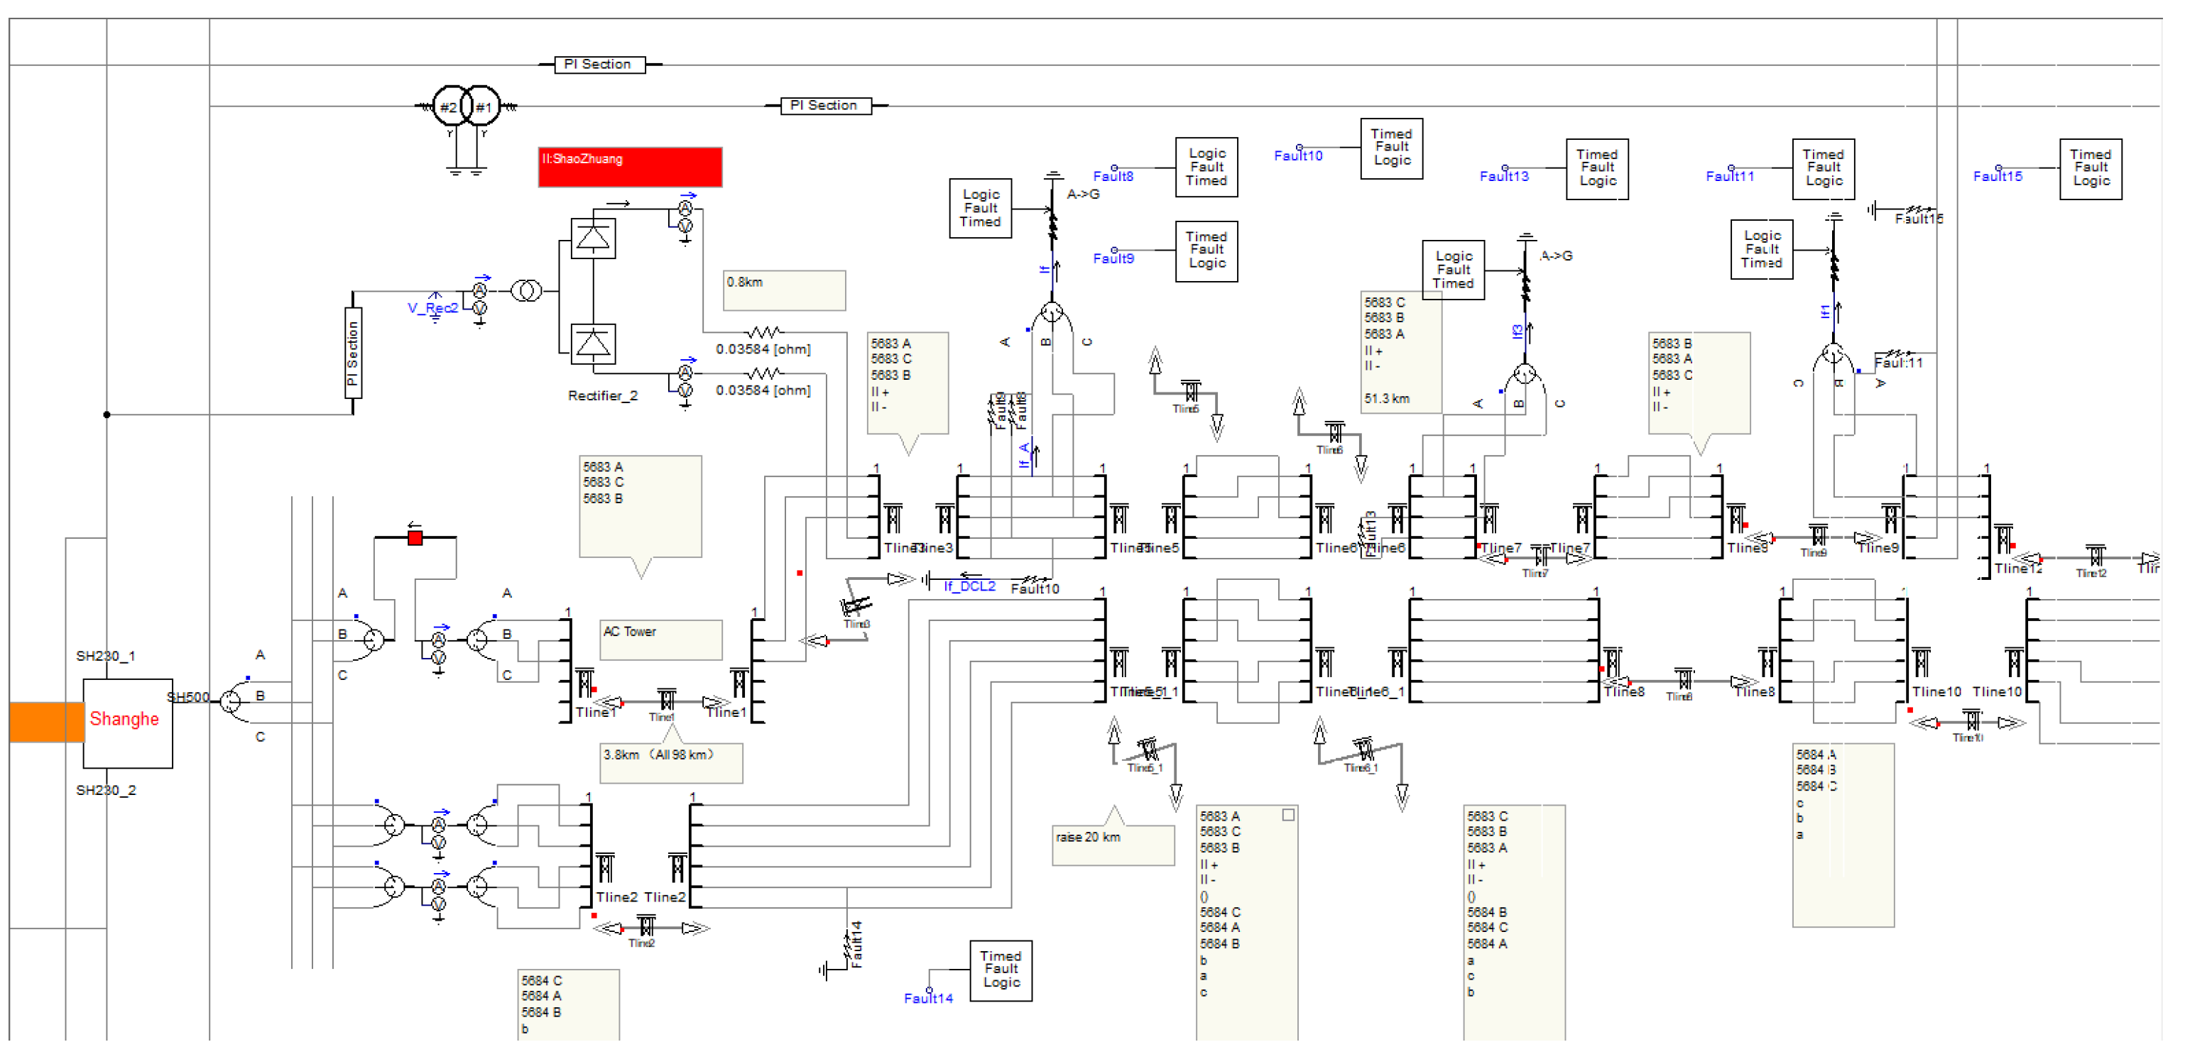2185x1064 pixels.
Task: Select the AC Tower sticky note
Action: 661,640
